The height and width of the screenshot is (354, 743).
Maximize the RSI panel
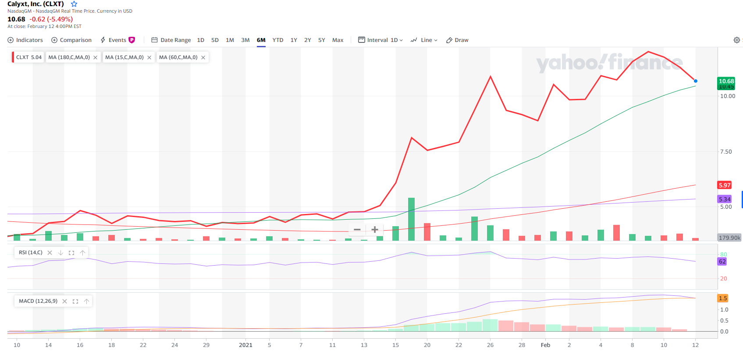click(x=71, y=252)
